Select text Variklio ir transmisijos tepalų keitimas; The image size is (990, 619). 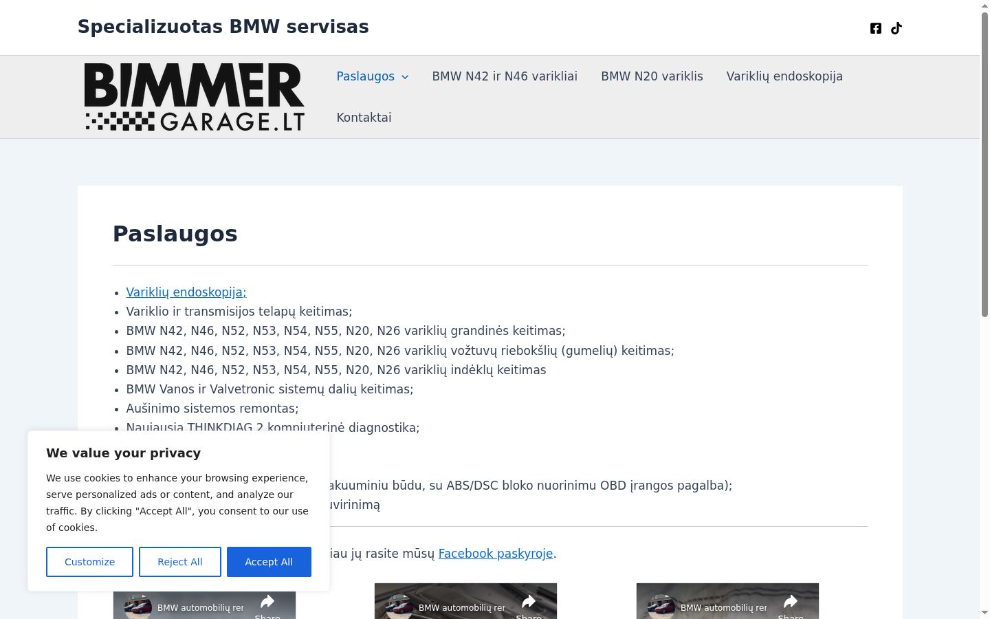(x=239, y=312)
